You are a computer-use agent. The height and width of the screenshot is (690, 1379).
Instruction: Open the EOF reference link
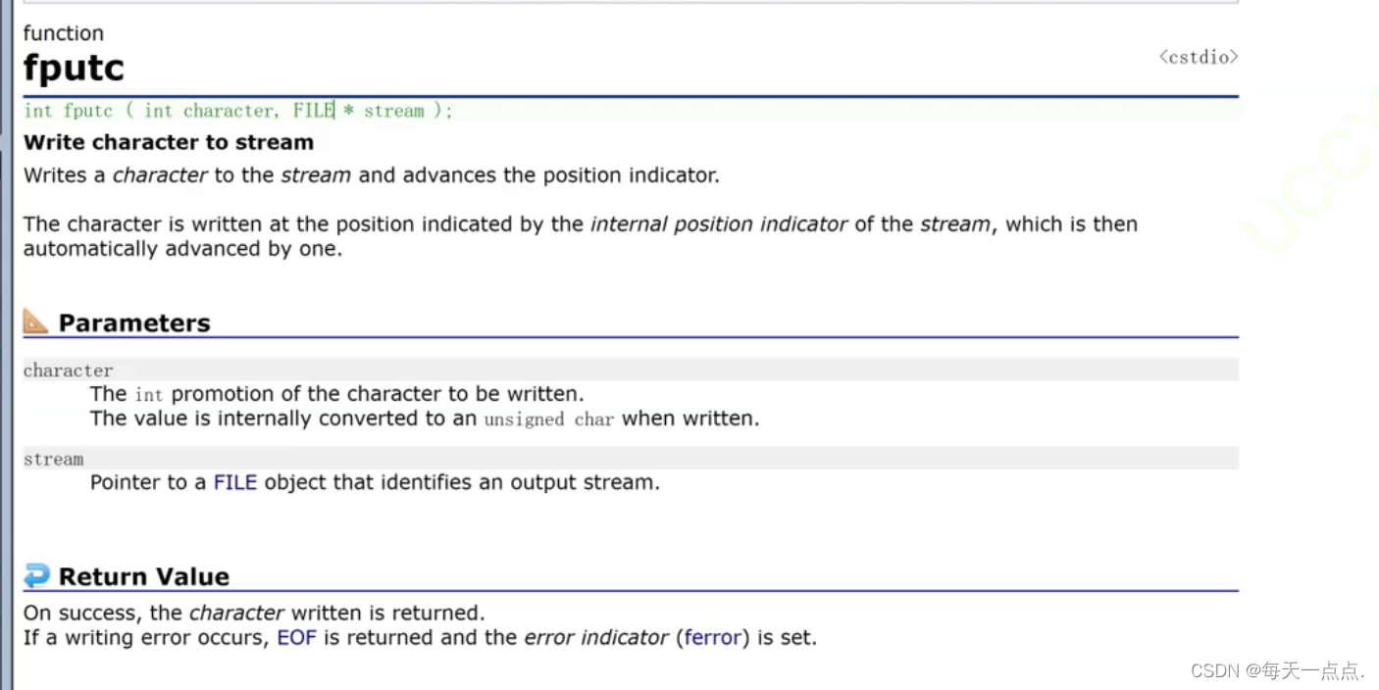[297, 637]
